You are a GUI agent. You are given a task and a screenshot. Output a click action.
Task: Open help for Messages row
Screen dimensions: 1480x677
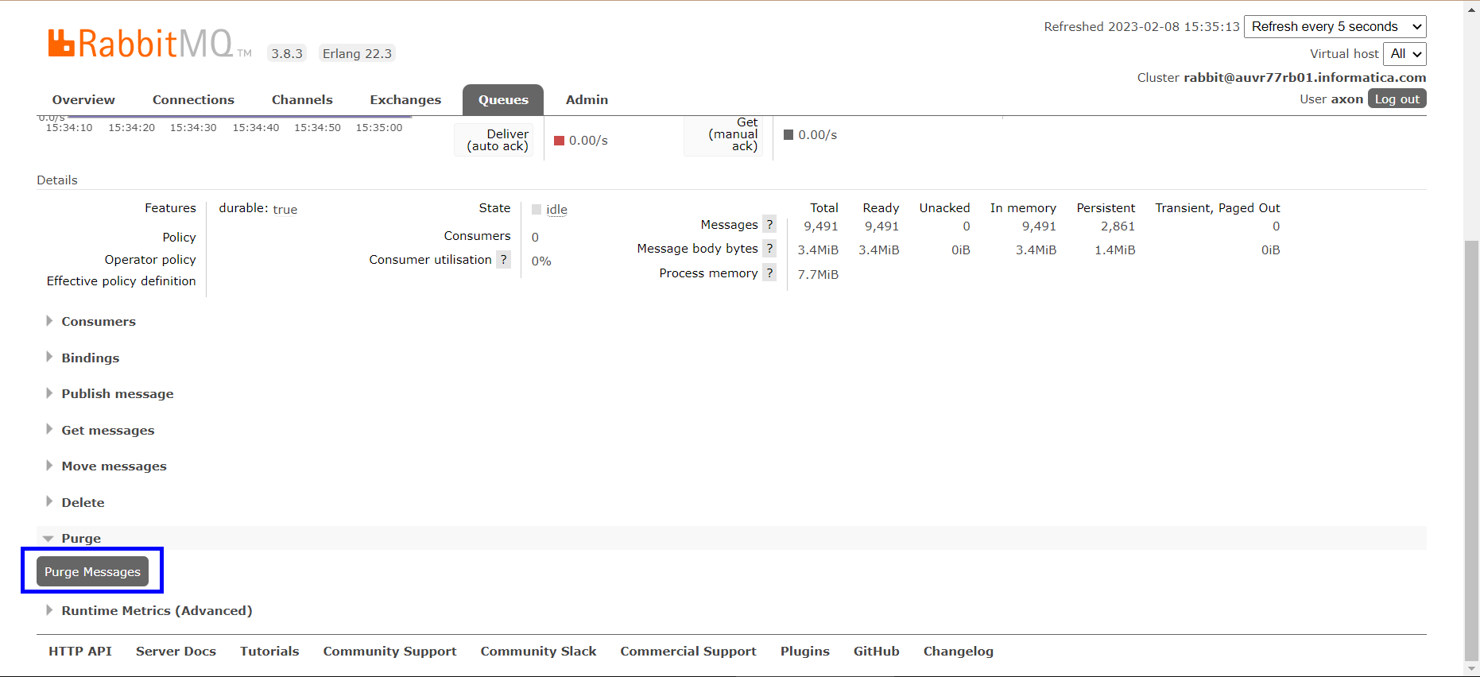click(769, 225)
